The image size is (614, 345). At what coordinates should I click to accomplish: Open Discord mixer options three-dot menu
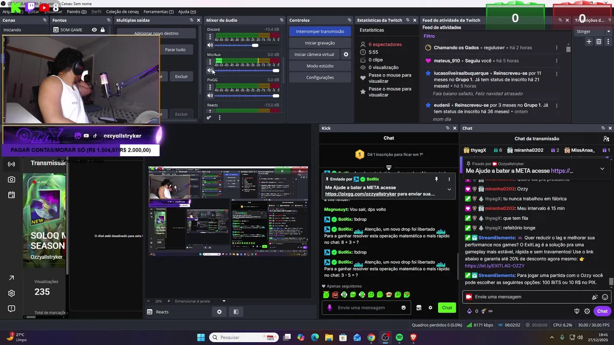click(x=210, y=37)
